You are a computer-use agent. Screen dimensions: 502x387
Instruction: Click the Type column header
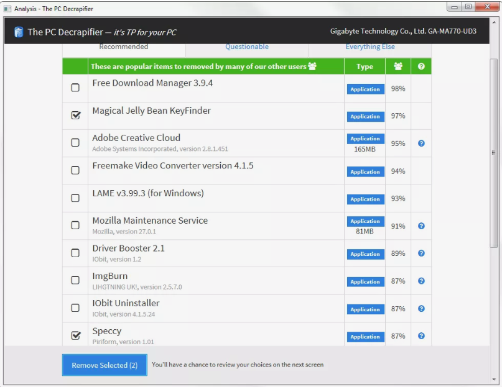coord(365,66)
